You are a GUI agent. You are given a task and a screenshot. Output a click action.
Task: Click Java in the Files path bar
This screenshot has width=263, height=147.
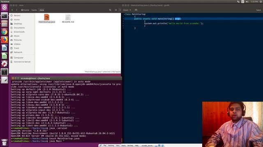coord(42,10)
